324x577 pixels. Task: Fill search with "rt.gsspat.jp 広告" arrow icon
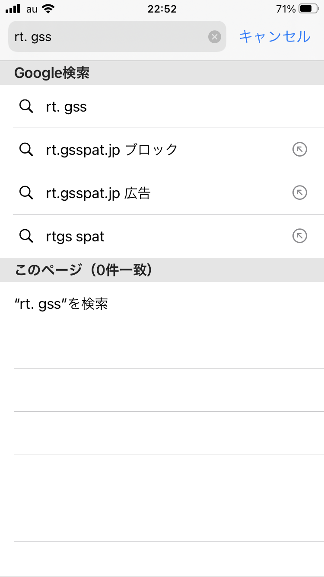[x=299, y=193]
